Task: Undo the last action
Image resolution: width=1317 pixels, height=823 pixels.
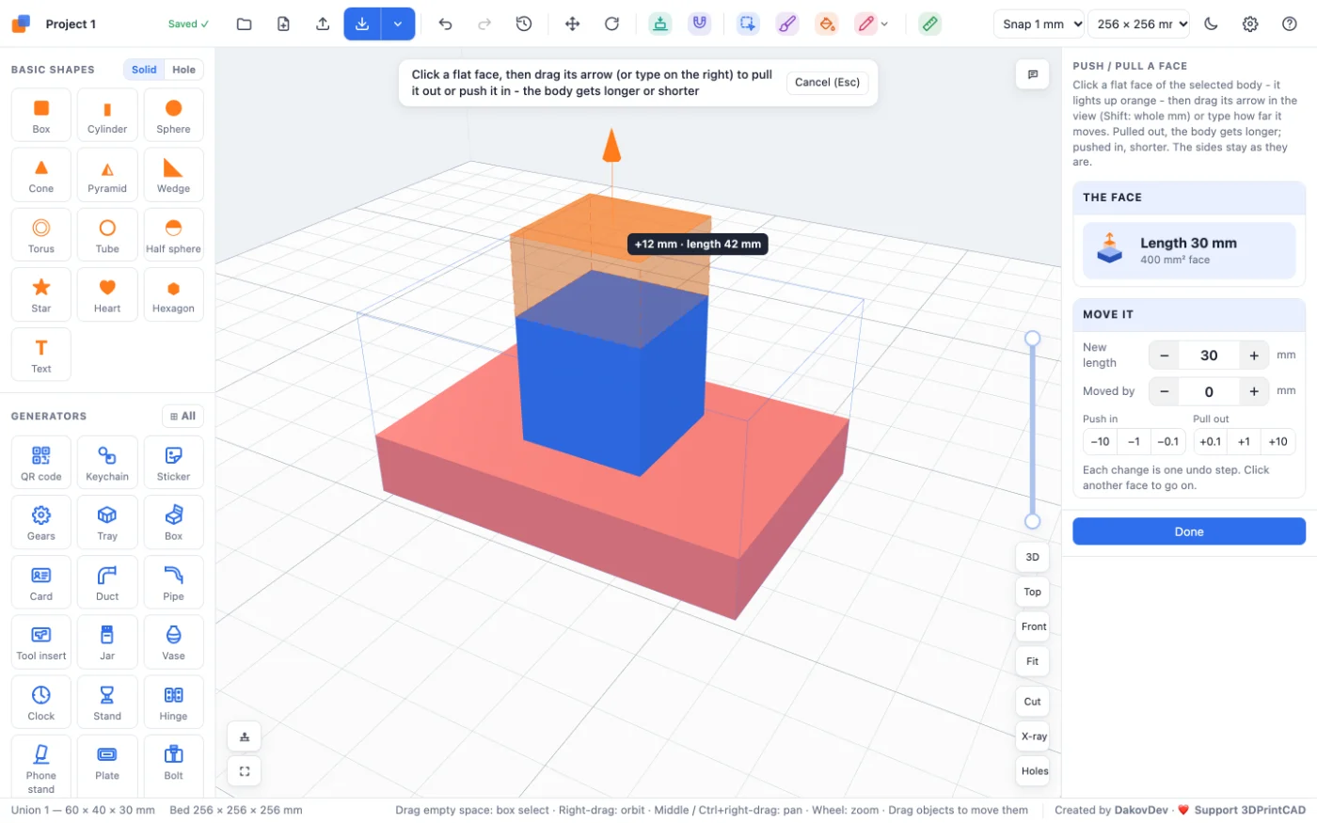Action: pyautogui.click(x=445, y=24)
